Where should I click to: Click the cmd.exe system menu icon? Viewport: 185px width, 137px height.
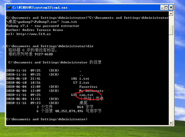coord(9,8)
